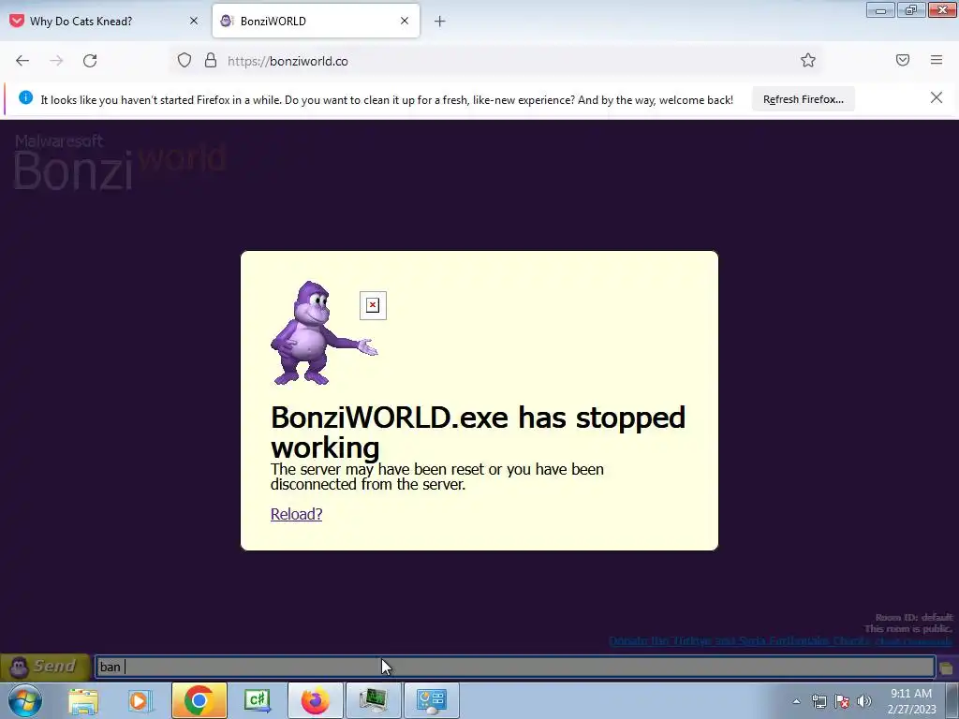Click the Donate link at page bottom
959x719 pixels.
pos(740,640)
